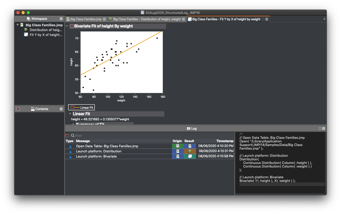
Task: Click timestamp 08/06/2020 4:10:20 PM
Action: (x=216, y=146)
